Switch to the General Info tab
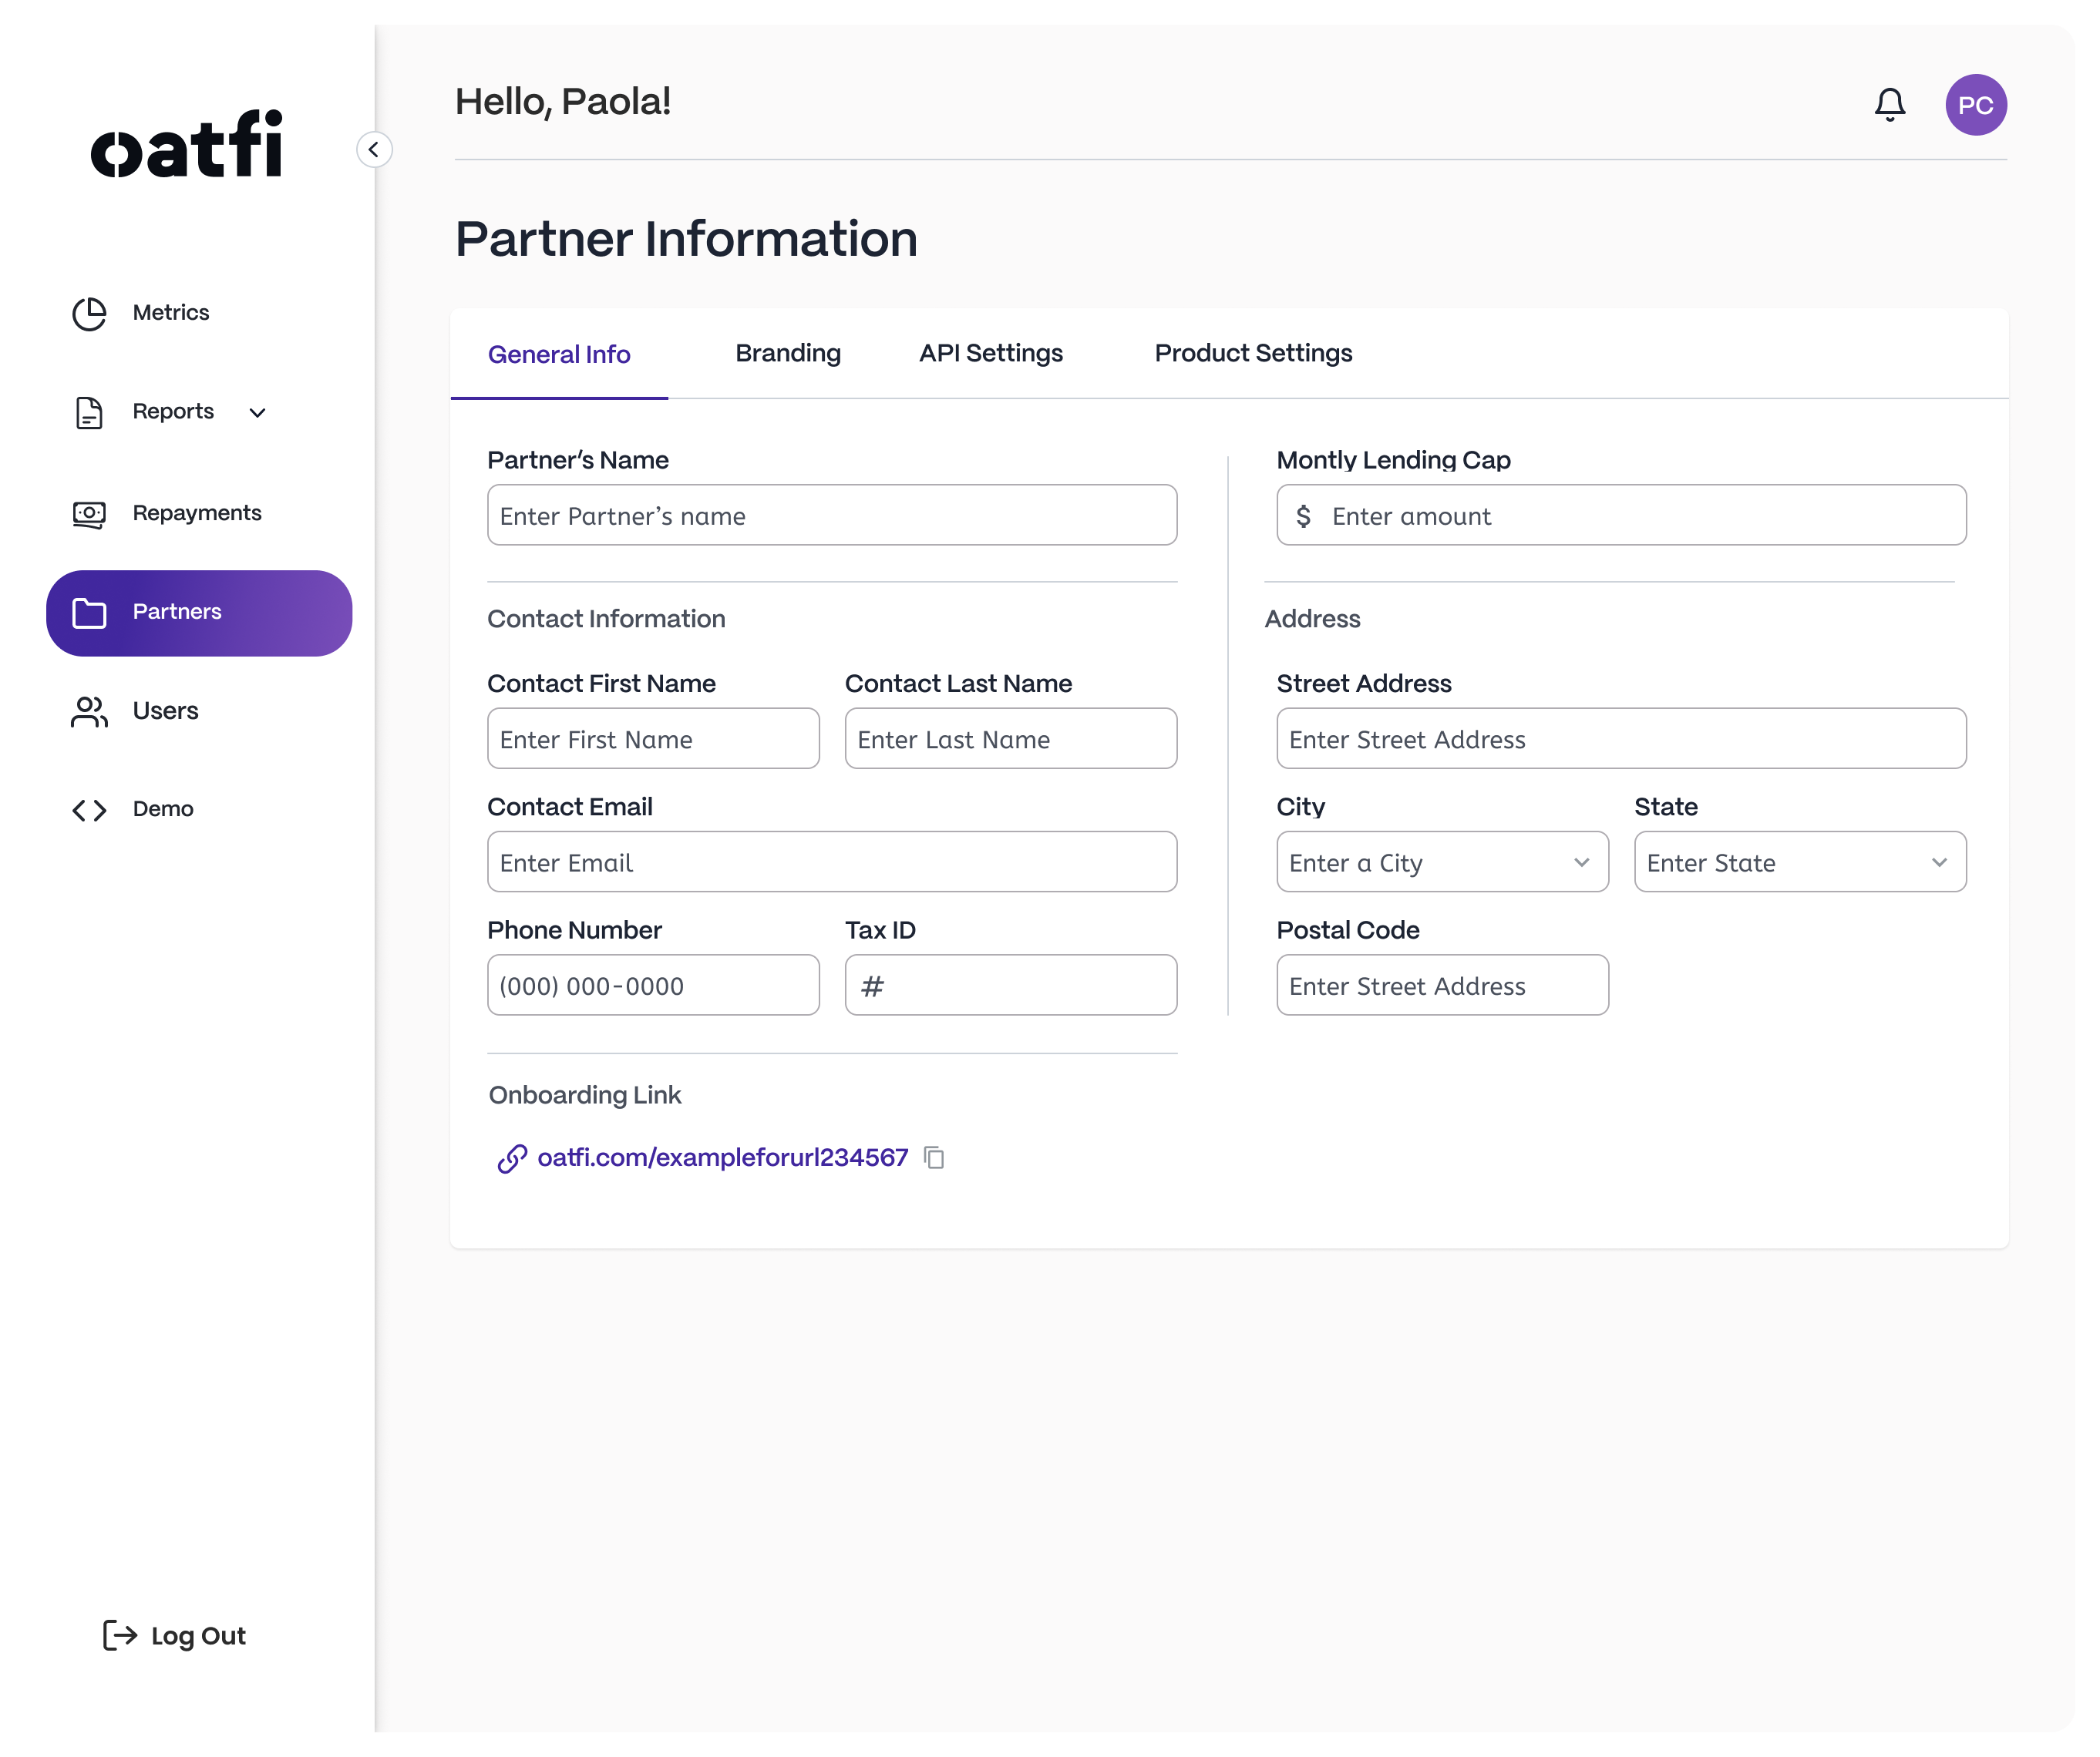 pyautogui.click(x=559, y=354)
